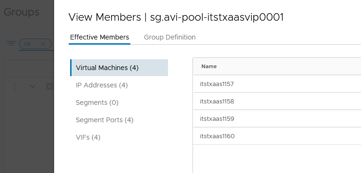Image resolution: width=361 pixels, height=173 pixels.
Task: Select VM itstxaas1160 row
Action: [x=277, y=136]
